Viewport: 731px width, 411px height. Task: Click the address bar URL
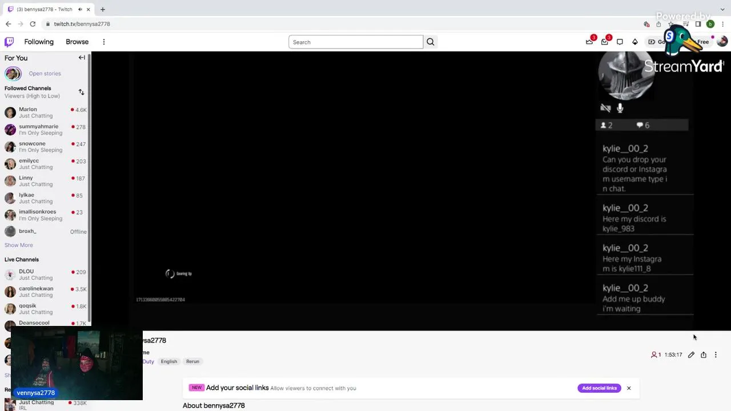coord(82,24)
